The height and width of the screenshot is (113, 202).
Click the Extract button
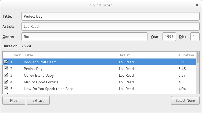point(38,100)
